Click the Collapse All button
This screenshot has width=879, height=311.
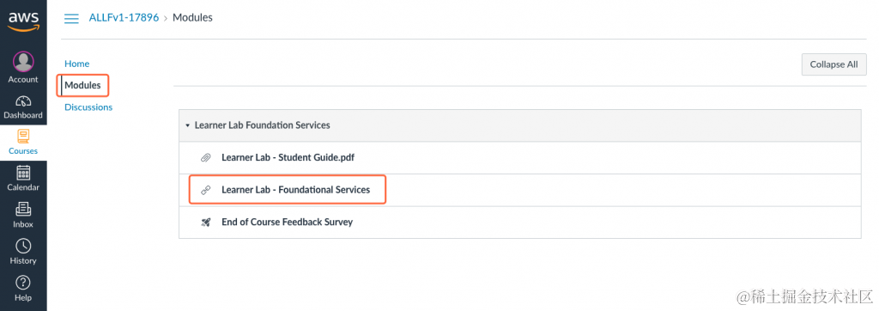[x=834, y=64]
